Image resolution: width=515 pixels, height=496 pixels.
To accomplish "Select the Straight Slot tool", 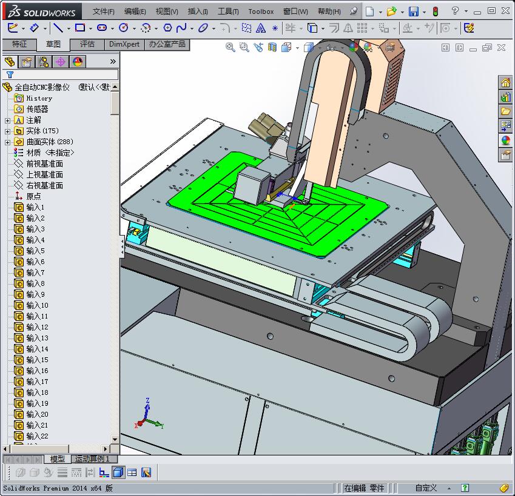I will [x=102, y=28].
